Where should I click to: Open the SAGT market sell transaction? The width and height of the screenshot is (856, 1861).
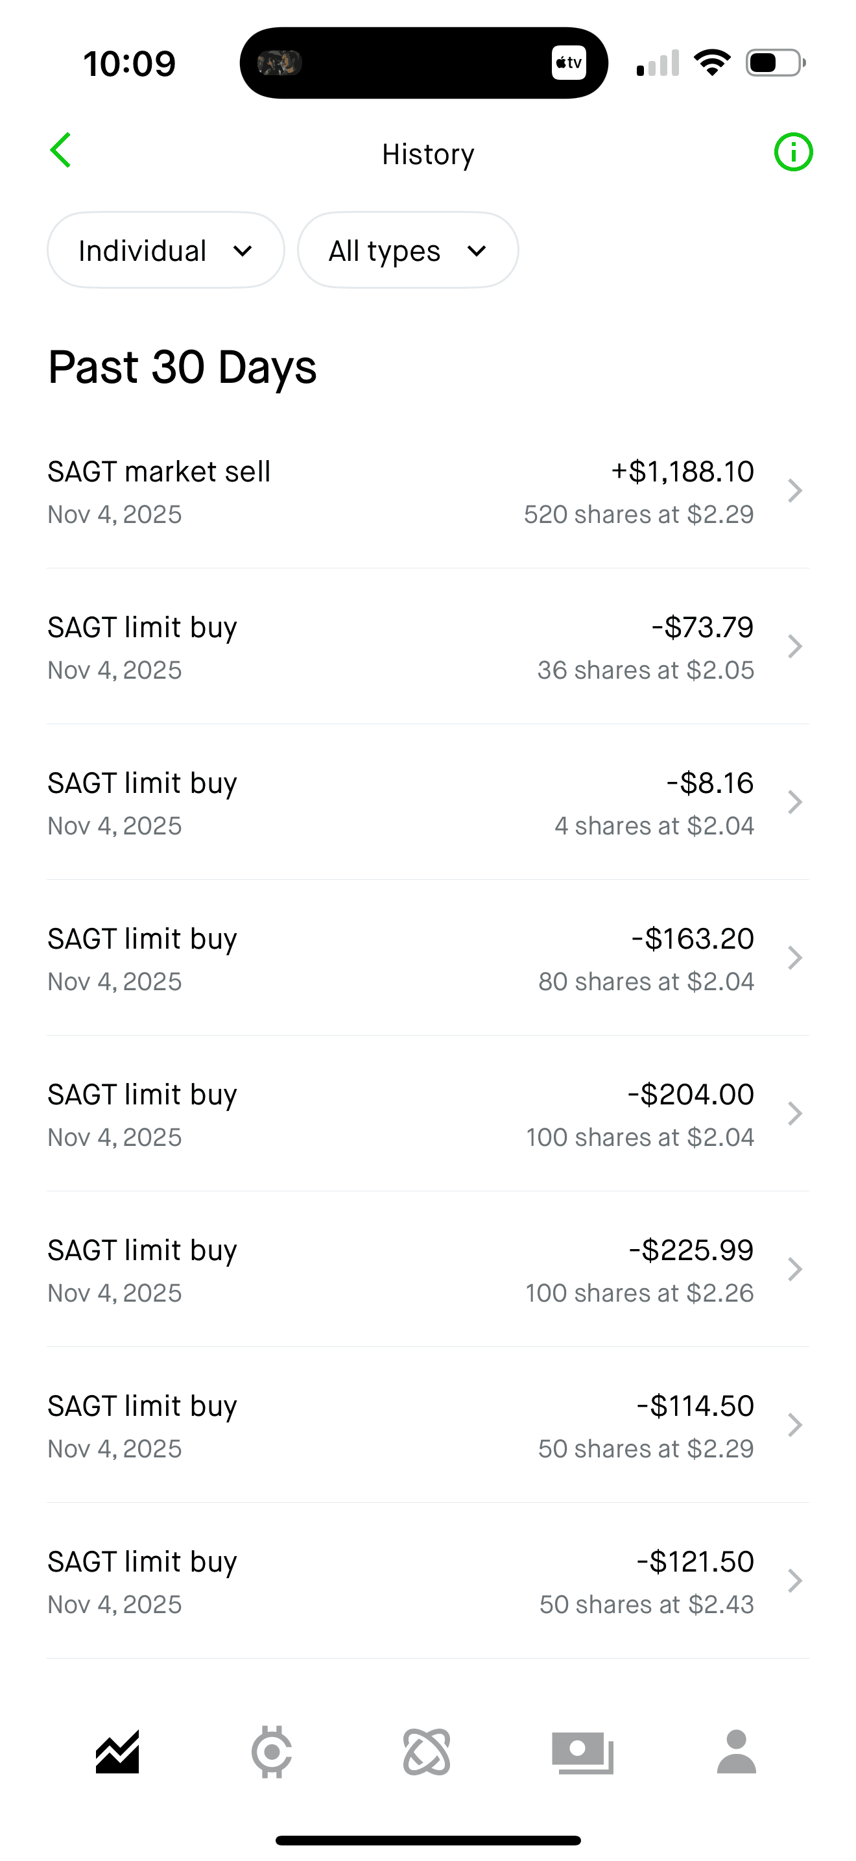click(x=427, y=491)
